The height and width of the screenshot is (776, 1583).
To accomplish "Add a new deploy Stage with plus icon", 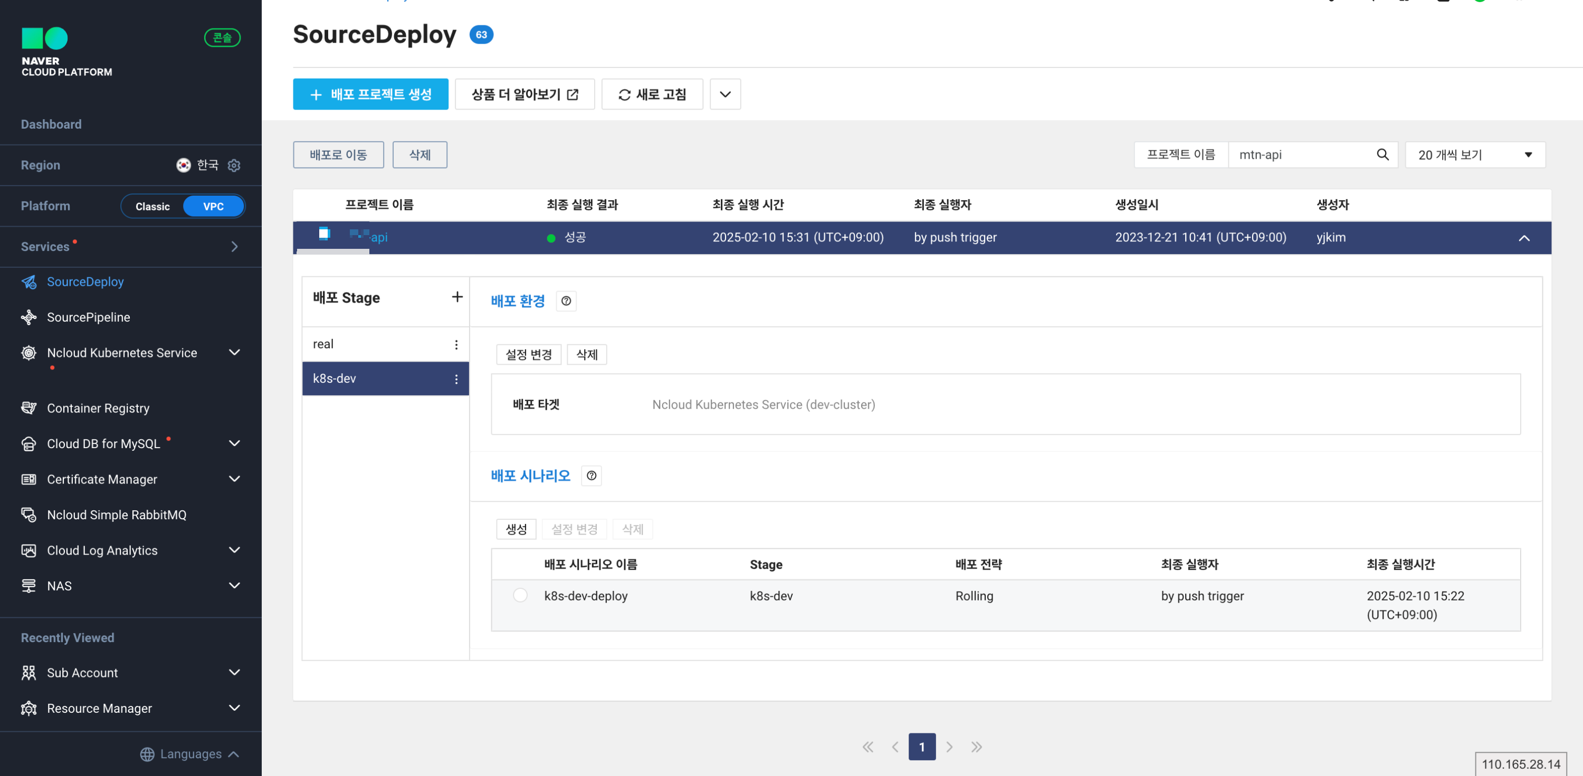I will [x=456, y=297].
